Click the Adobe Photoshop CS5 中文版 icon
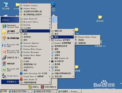The width and height of the screenshot is (122, 93). [21, 73]
